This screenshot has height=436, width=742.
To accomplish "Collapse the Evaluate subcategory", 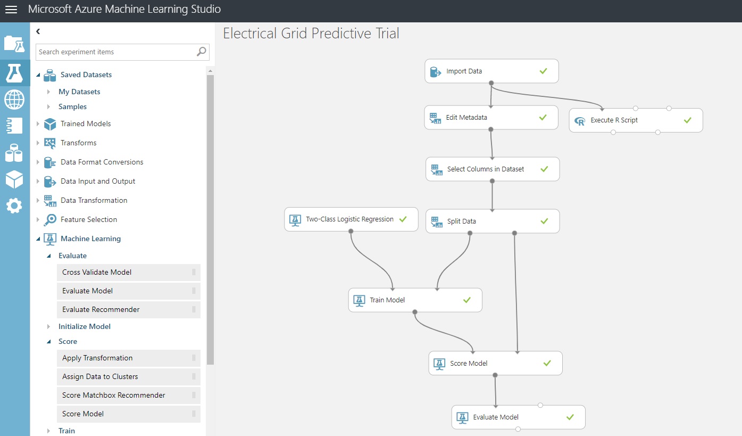I will coord(49,256).
